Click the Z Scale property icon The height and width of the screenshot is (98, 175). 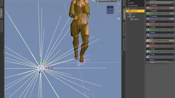[148, 57]
